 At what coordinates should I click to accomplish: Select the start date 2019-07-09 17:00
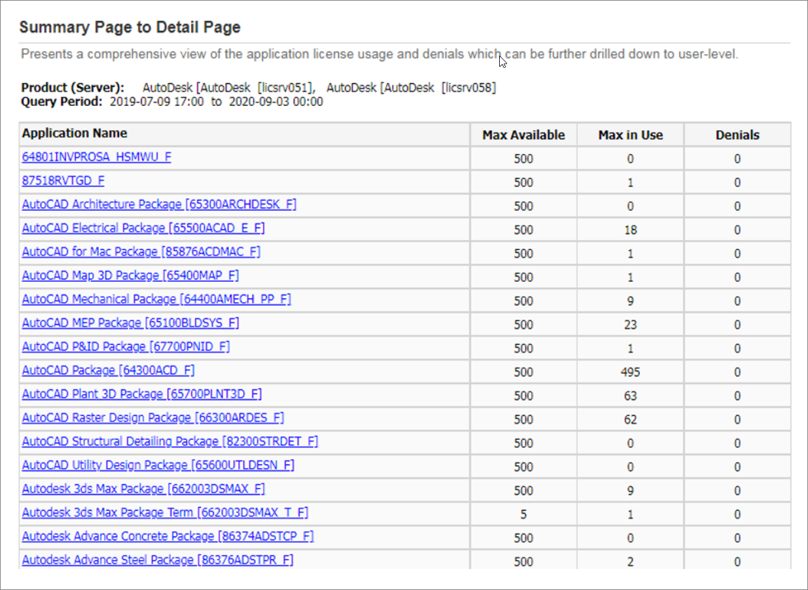click(x=157, y=101)
